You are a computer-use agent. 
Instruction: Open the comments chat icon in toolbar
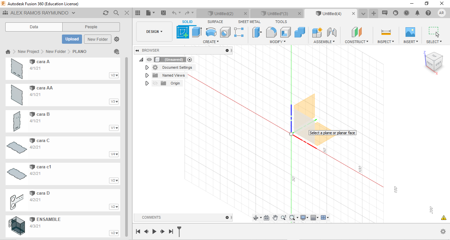(x=384, y=13)
